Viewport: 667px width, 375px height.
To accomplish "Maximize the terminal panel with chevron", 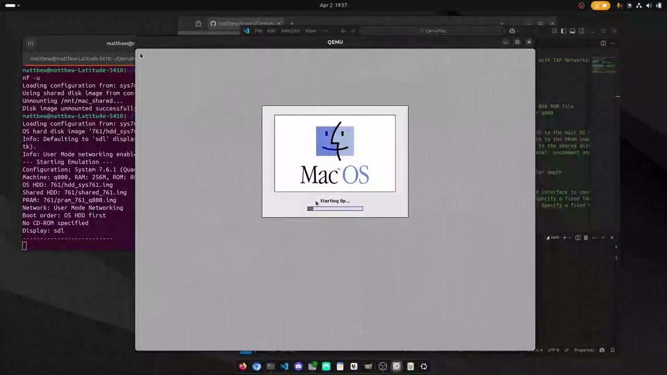I will 603,238.
